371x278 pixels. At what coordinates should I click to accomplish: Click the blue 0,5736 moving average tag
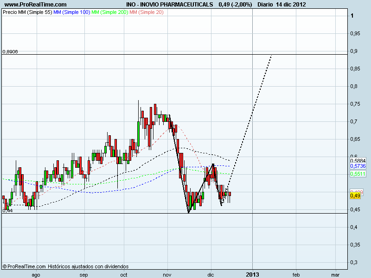point(358,166)
